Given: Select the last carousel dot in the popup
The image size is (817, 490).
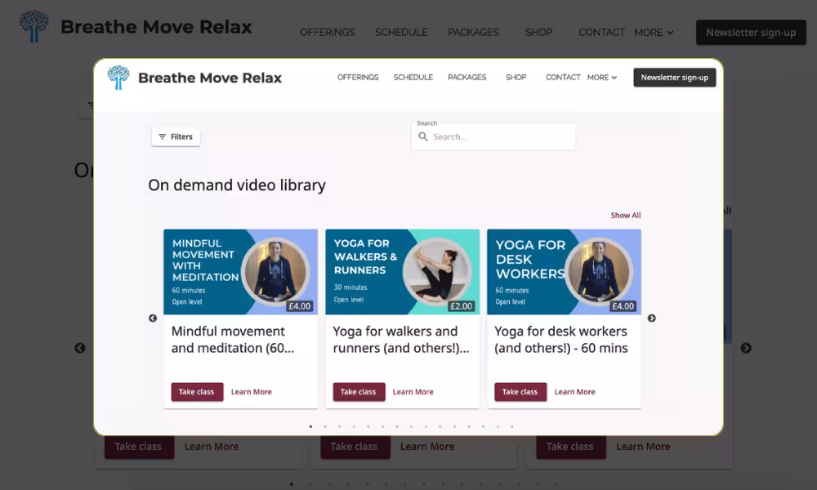Looking at the screenshot, I should pos(512,426).
